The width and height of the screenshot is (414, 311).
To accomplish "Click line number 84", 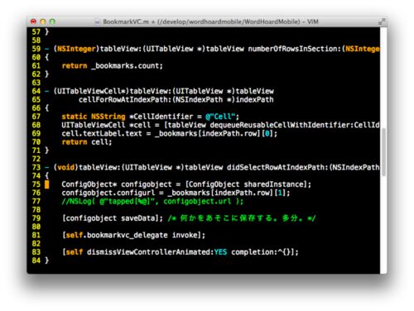I will (36, 261).
